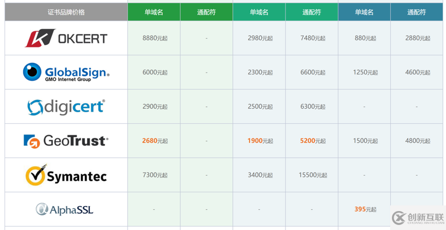
Task: Click the highlighted 1900元起 price
Action: (260, 141)
